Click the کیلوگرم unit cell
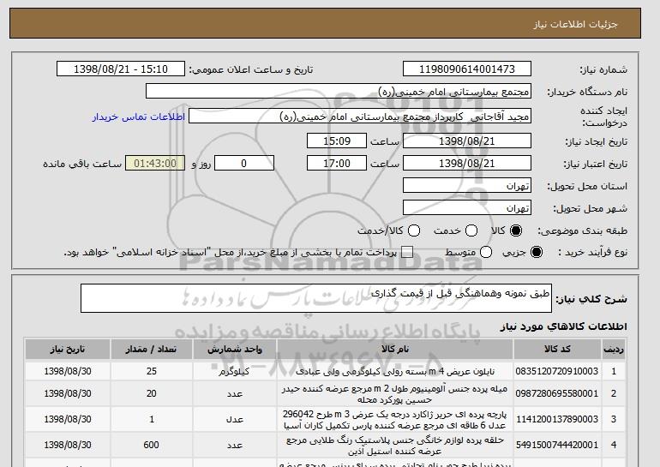 pyautogui.click(x=235, y=372)
